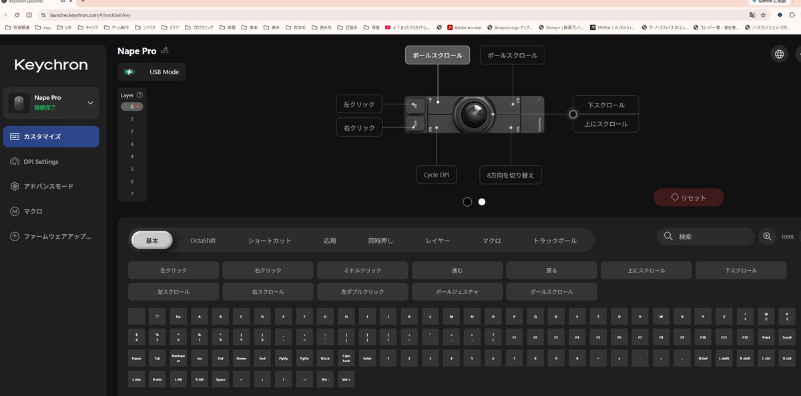This screenshot has height=396, width=801.
Task: Click the USB Mode button
Action: 152,71
